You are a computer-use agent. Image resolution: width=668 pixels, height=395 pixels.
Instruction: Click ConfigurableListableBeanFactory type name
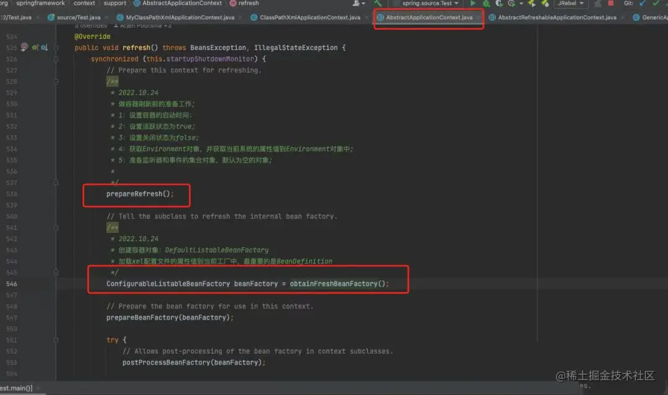coord(168,284)
